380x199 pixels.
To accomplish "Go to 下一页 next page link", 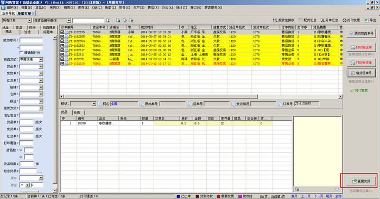I will coord(318,196).
